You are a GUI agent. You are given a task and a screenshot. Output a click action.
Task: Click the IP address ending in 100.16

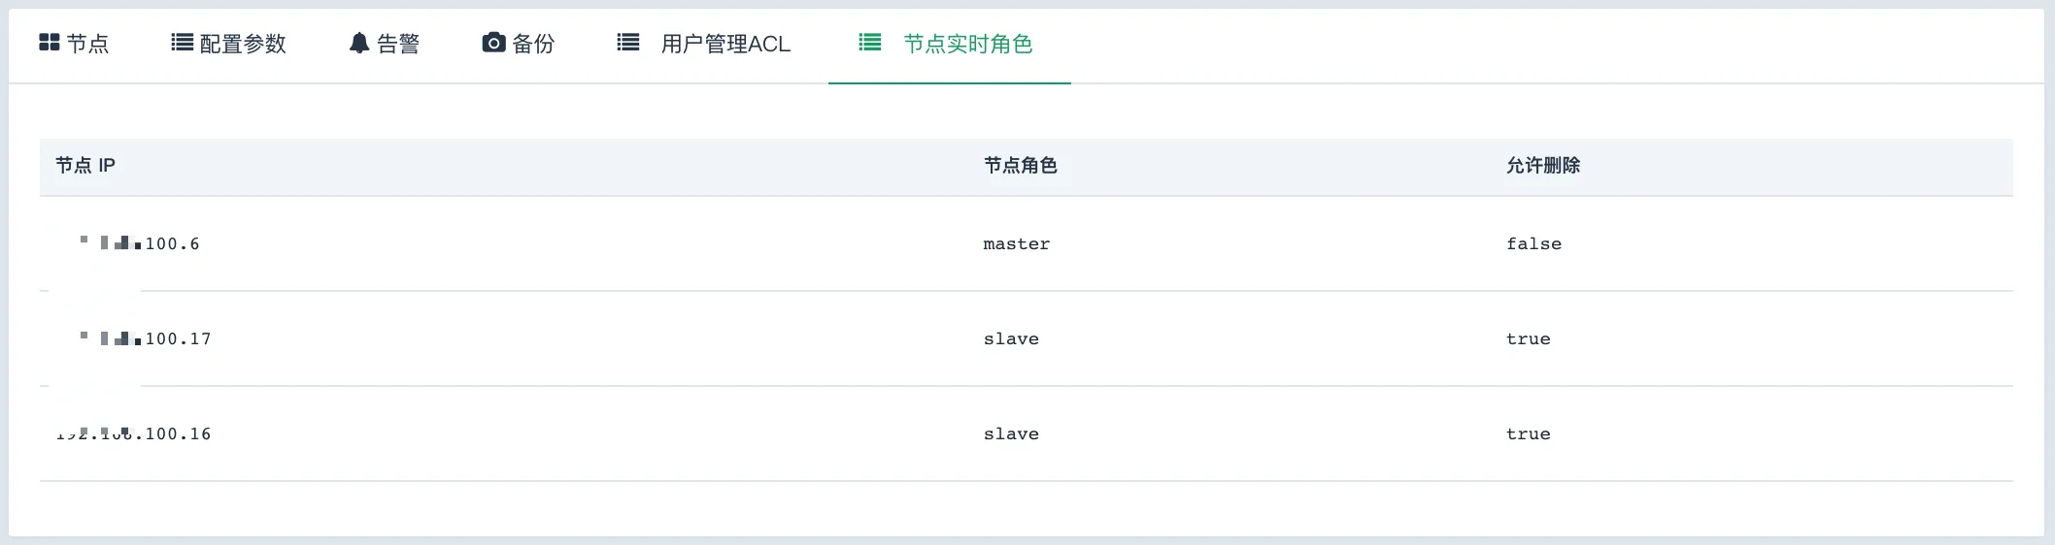134,434
